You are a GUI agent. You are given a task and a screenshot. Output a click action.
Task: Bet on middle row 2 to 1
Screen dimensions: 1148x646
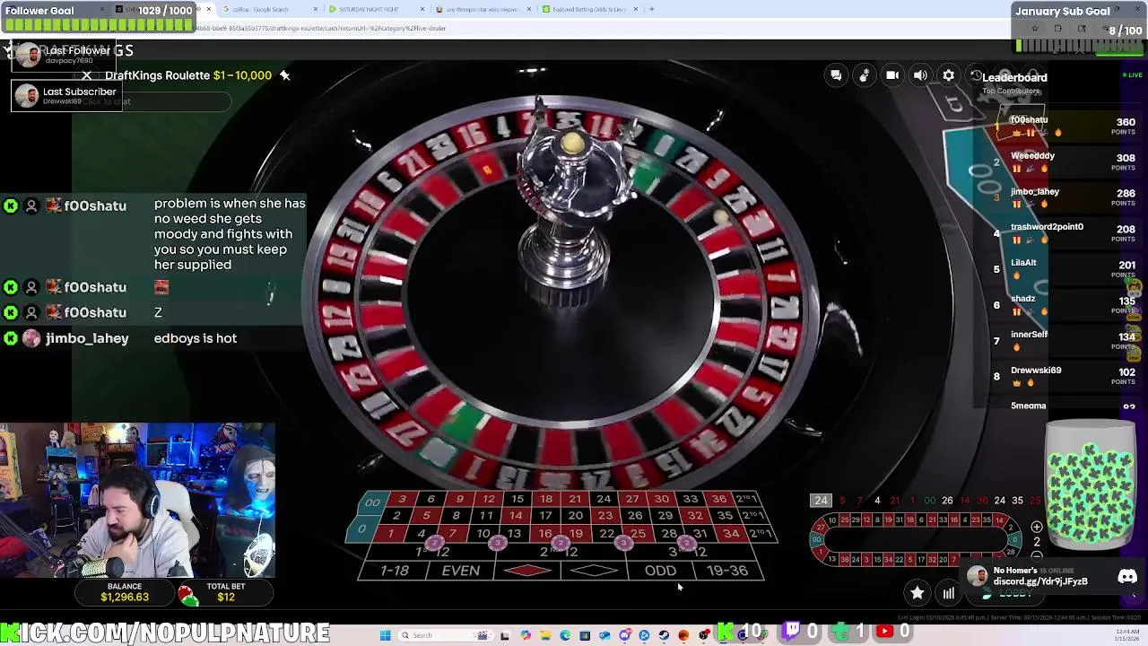click(x=754, y=515)
